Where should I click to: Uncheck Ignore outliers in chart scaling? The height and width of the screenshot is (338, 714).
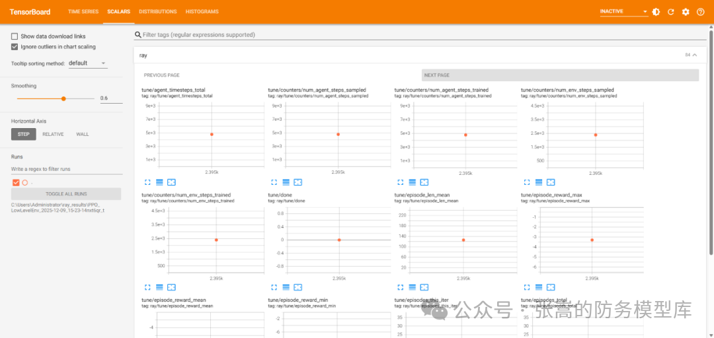click(15, 46)
